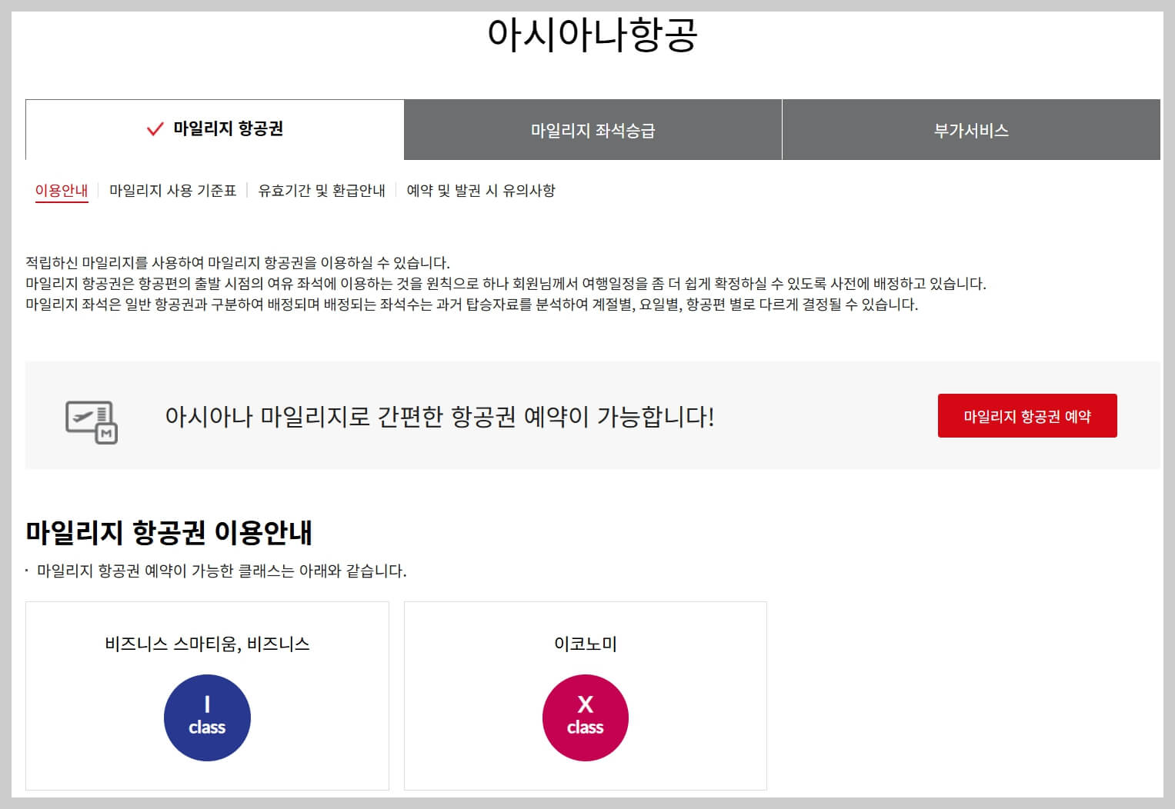Select the 비즈니스 스마티움, 비즈니스 card
This screenshot has height=809, width=1175.
pyautogui.click(x=207, y=695)
